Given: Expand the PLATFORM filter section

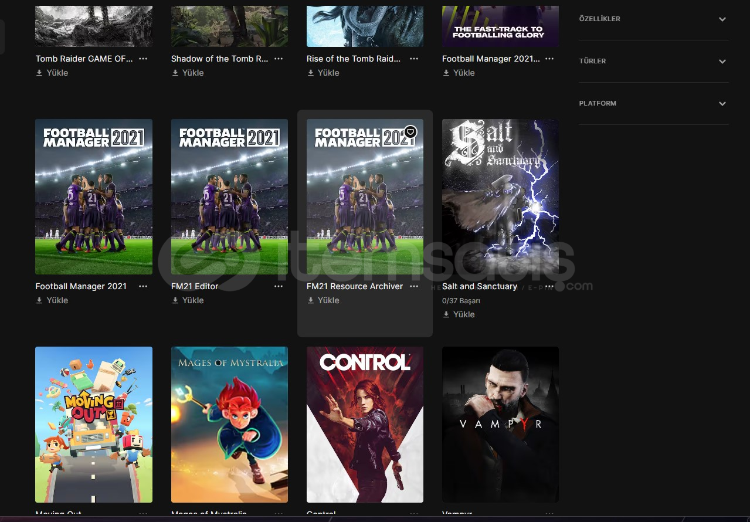Looking at the screenshot, I should pyautogui.click(x=722, y=104).
